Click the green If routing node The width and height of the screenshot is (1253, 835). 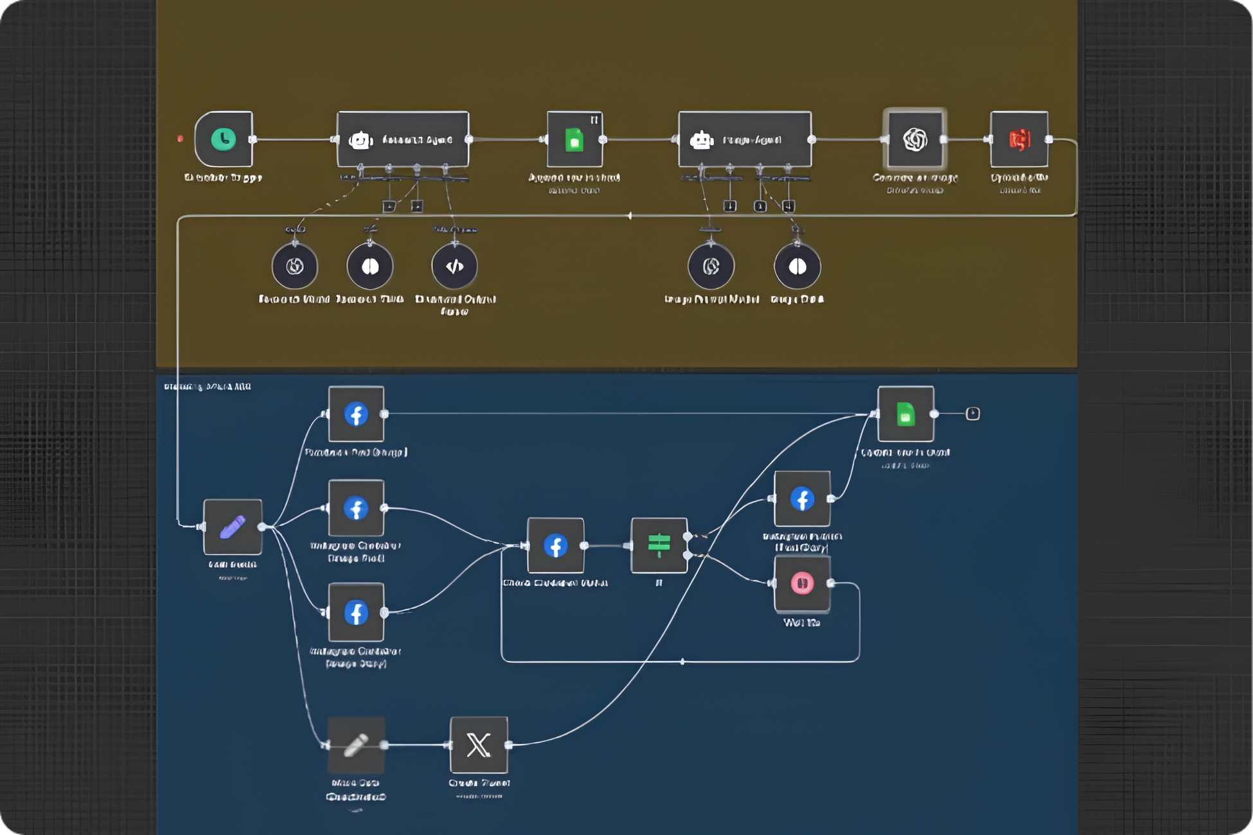coord(659,545)
